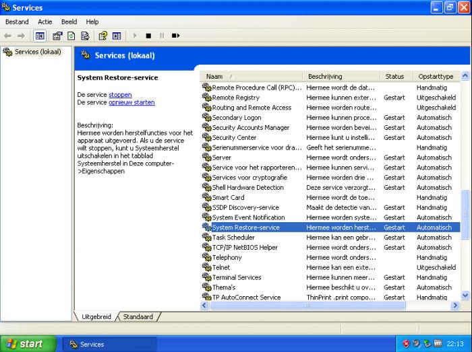The width and height of the screenshot is (472, 352).
Task: Click the Forward arrow toolbar icon
Action: pyautogui.click(x=21, y=36)
